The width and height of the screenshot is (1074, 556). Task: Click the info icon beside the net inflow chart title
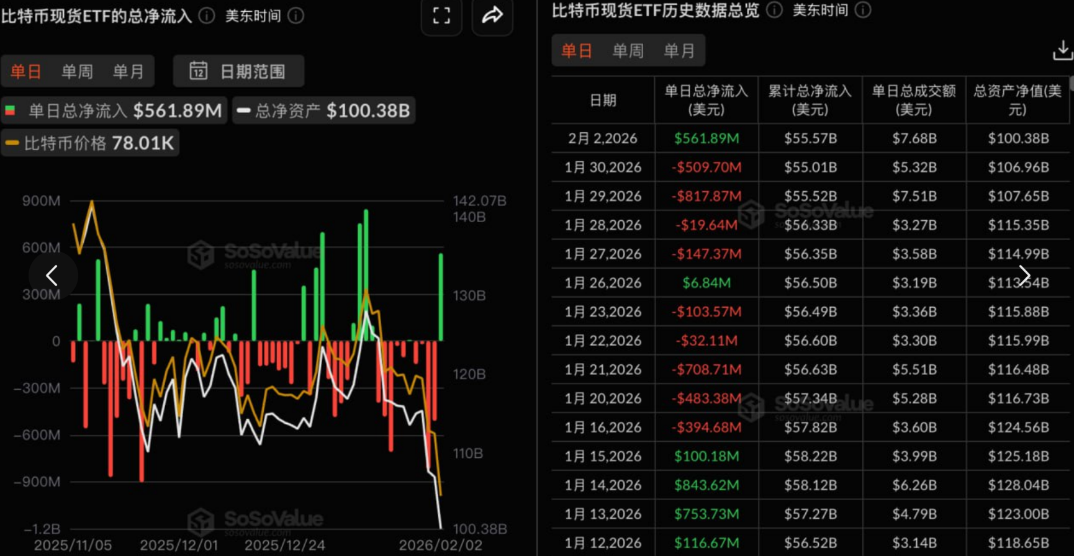tap(207, 16)
